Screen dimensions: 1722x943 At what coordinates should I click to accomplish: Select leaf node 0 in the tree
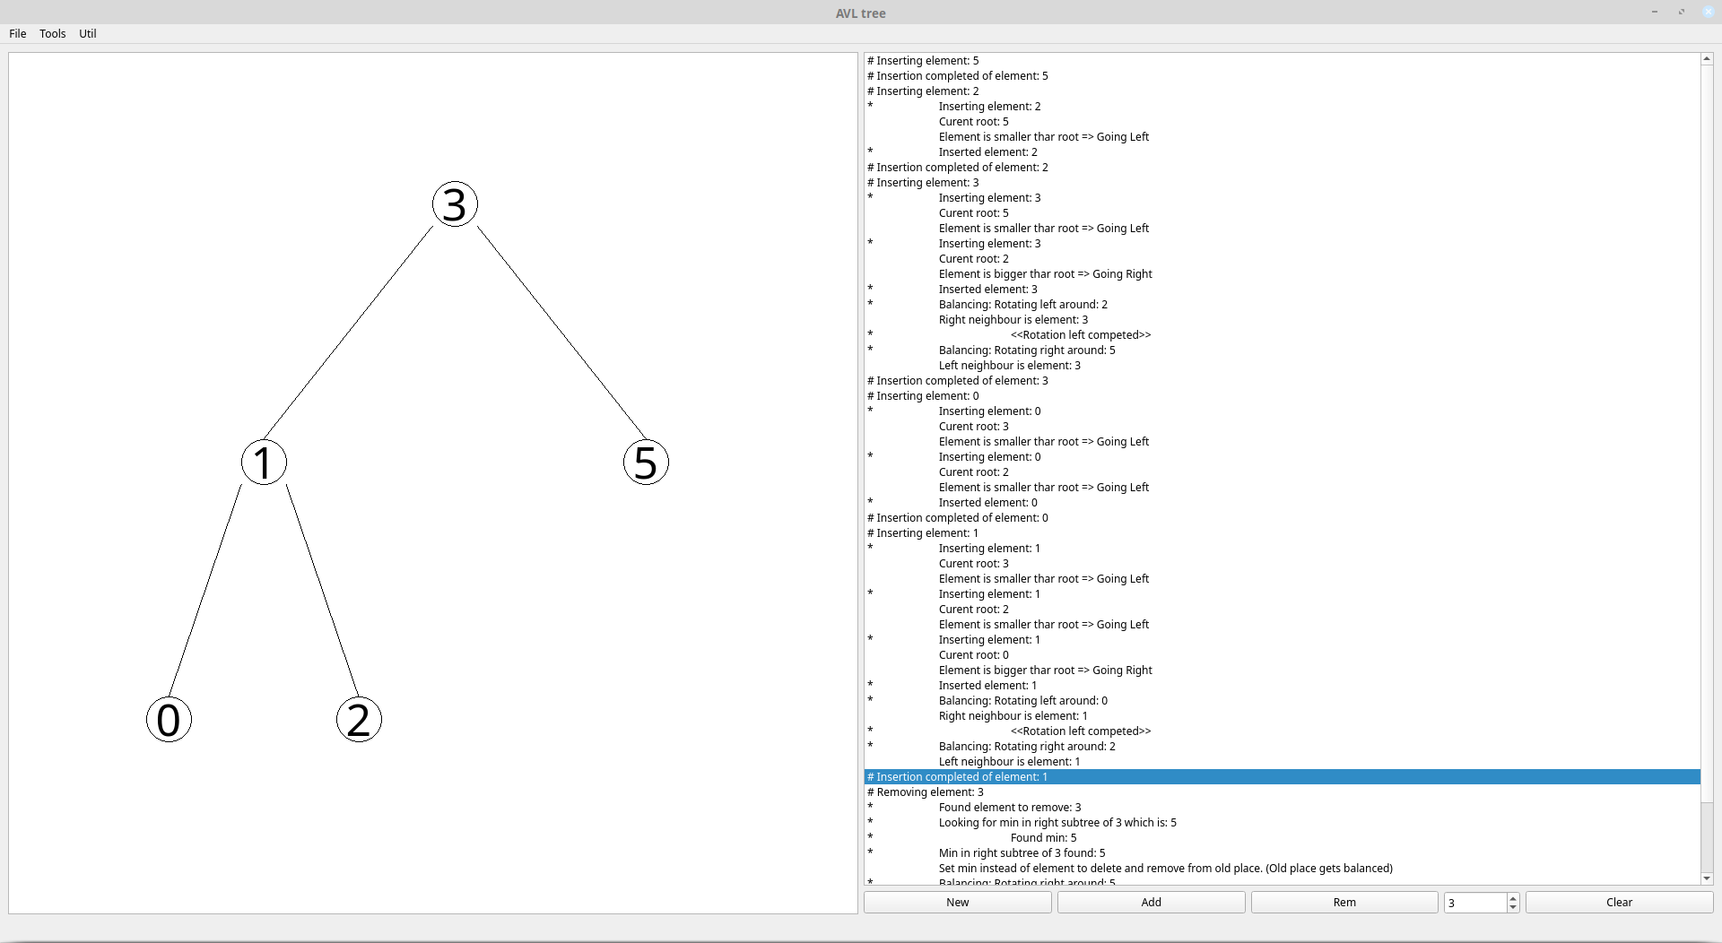tap(169, 720)
